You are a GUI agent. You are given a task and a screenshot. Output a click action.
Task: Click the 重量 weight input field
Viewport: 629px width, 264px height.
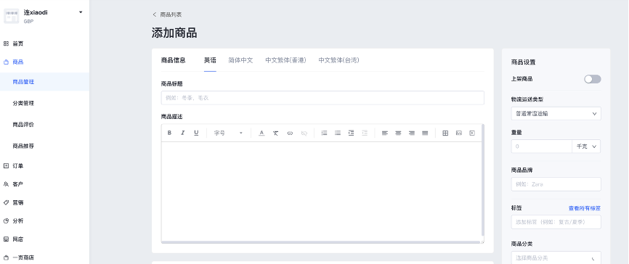(x=542, y=147)
